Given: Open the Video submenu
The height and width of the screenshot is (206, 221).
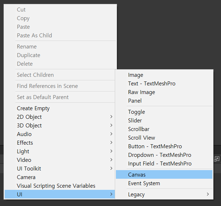Looking at the screenshot, I should (x=60, y=160).
